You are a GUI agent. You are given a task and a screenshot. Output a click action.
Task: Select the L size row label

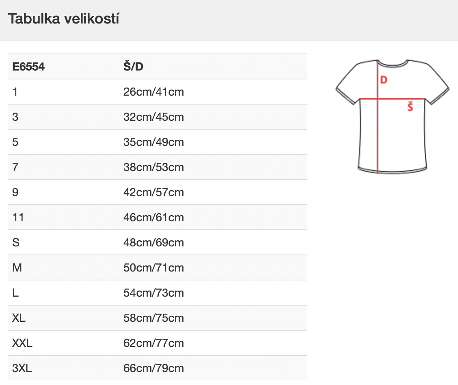point(15,293)
